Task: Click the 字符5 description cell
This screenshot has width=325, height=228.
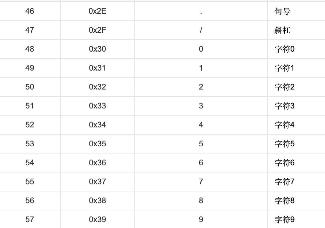Action: click(x=284, y=144)
